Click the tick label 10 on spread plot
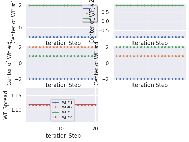The height and width of the screenshot is (142, 189). click(x=61, y=129)
